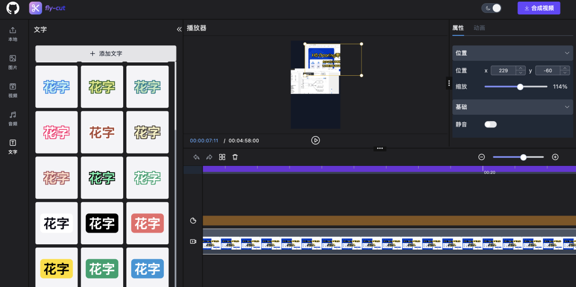
Task: Decrease the x position value
Action: tap(521, 73)
